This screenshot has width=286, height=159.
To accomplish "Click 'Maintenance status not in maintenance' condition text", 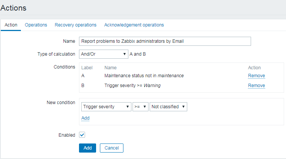I will (x=144, y=76).
